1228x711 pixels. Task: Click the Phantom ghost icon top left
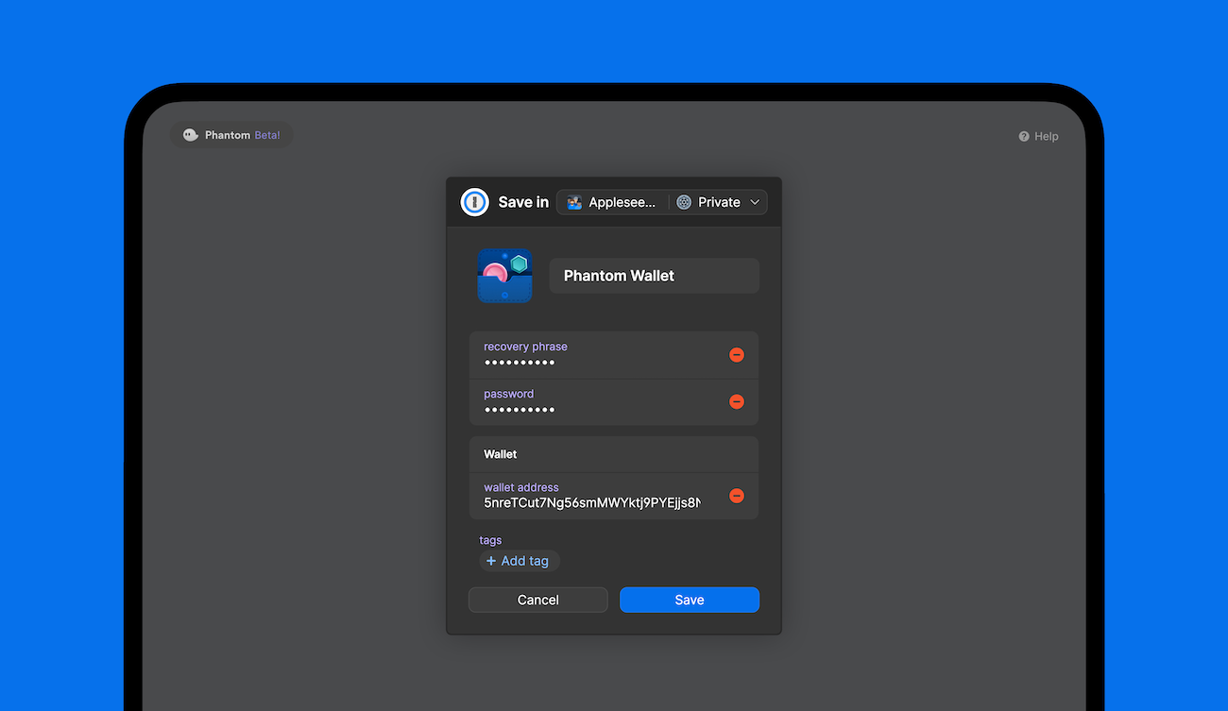190,134
